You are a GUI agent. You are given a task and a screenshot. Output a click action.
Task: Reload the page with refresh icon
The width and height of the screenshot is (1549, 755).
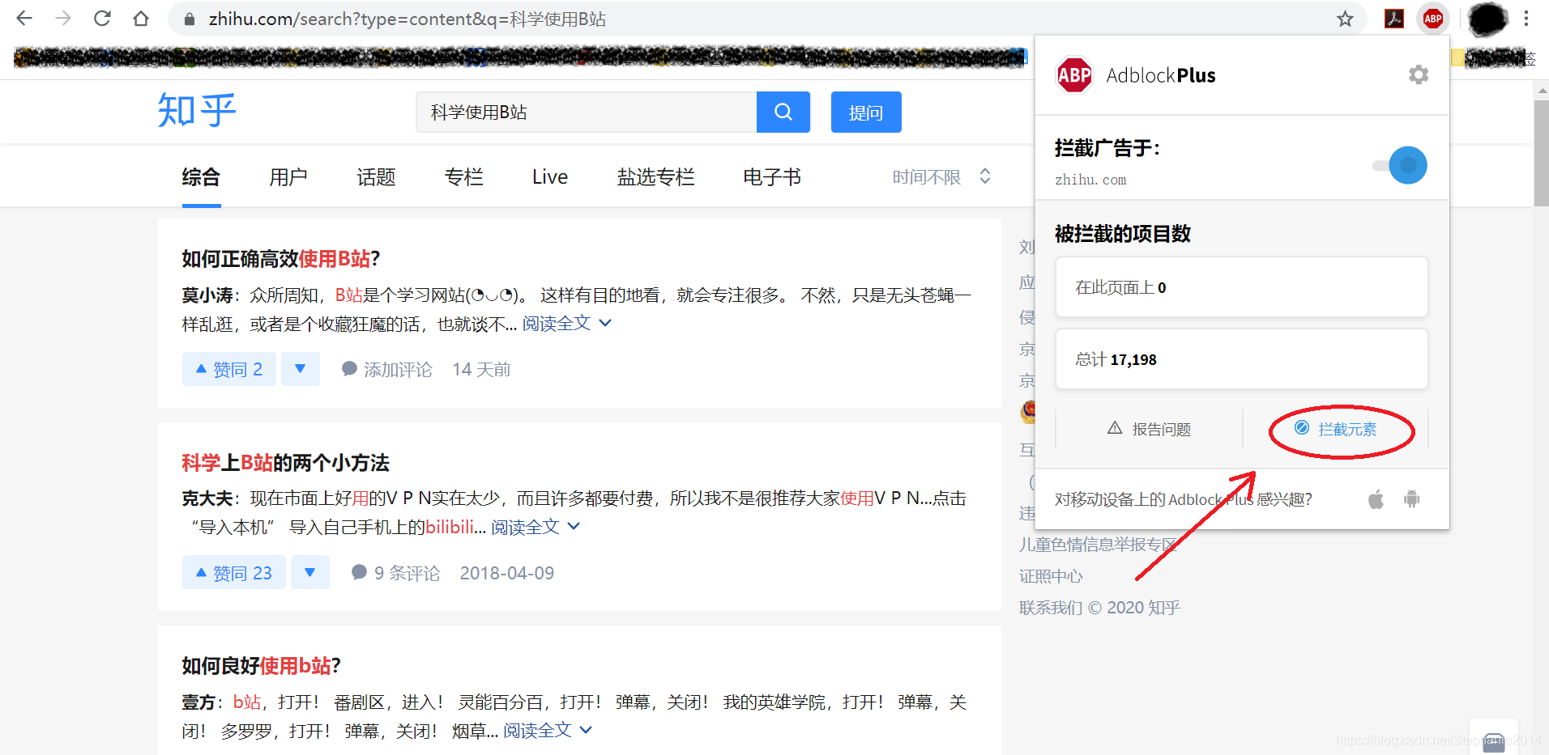click(102, 18)
